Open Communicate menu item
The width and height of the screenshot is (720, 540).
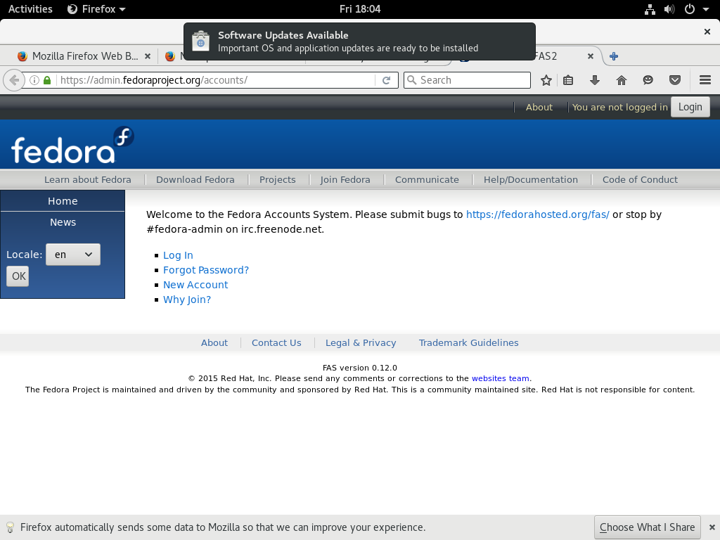pyautogui.click(x=427, y=179)
